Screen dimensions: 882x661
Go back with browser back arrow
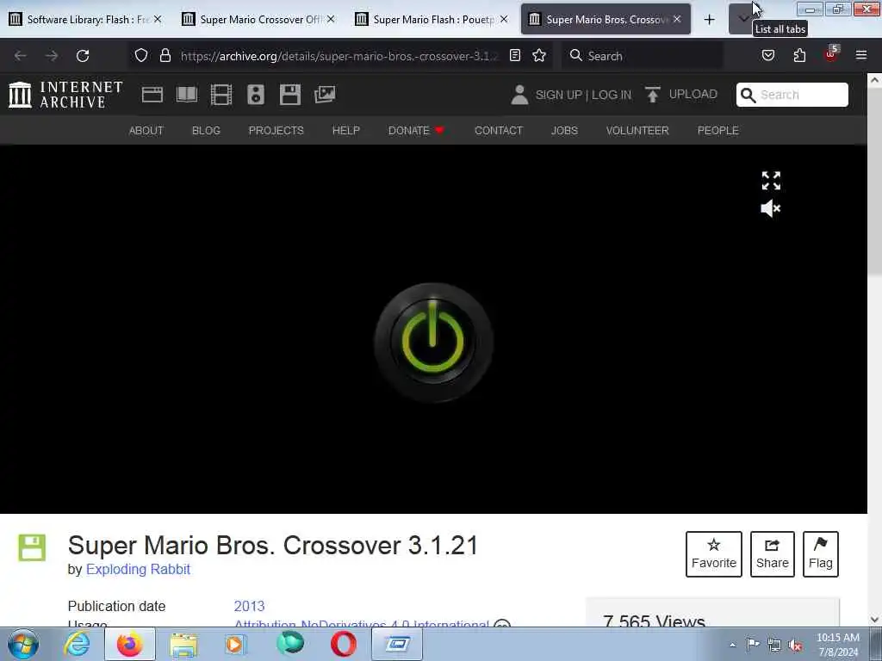(21, 56)
